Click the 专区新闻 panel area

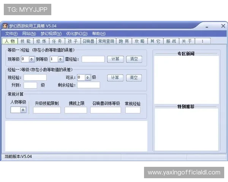(x=187, y=80)
